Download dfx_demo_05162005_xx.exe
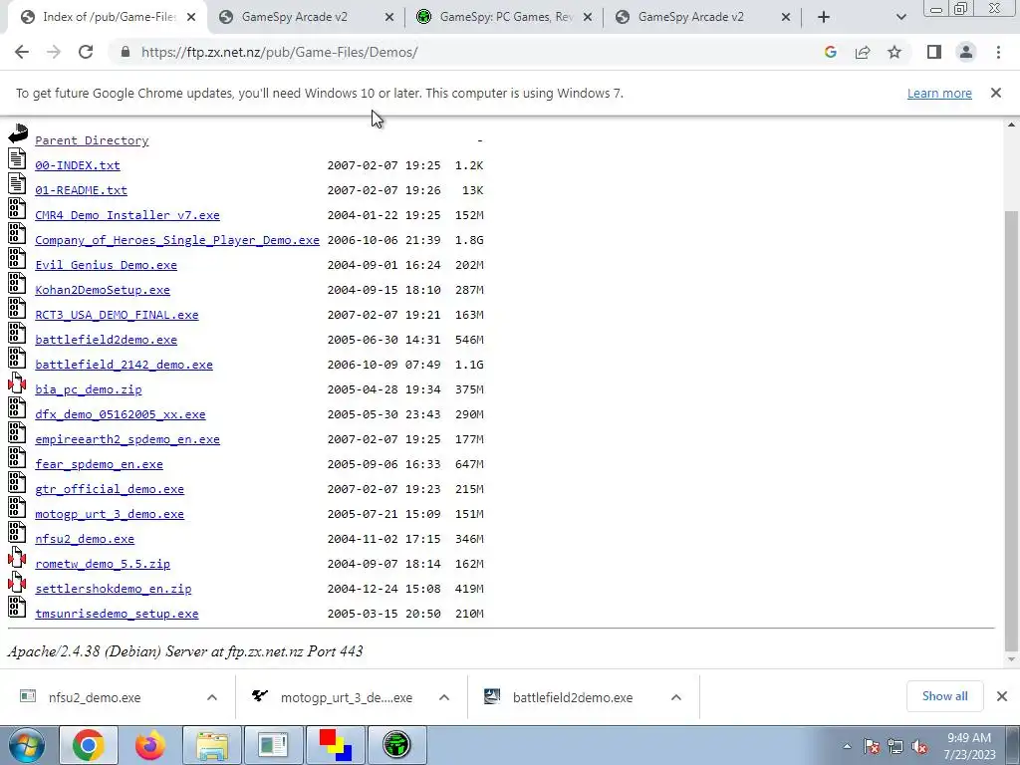 pyautogui.click(x=121, y=414)
